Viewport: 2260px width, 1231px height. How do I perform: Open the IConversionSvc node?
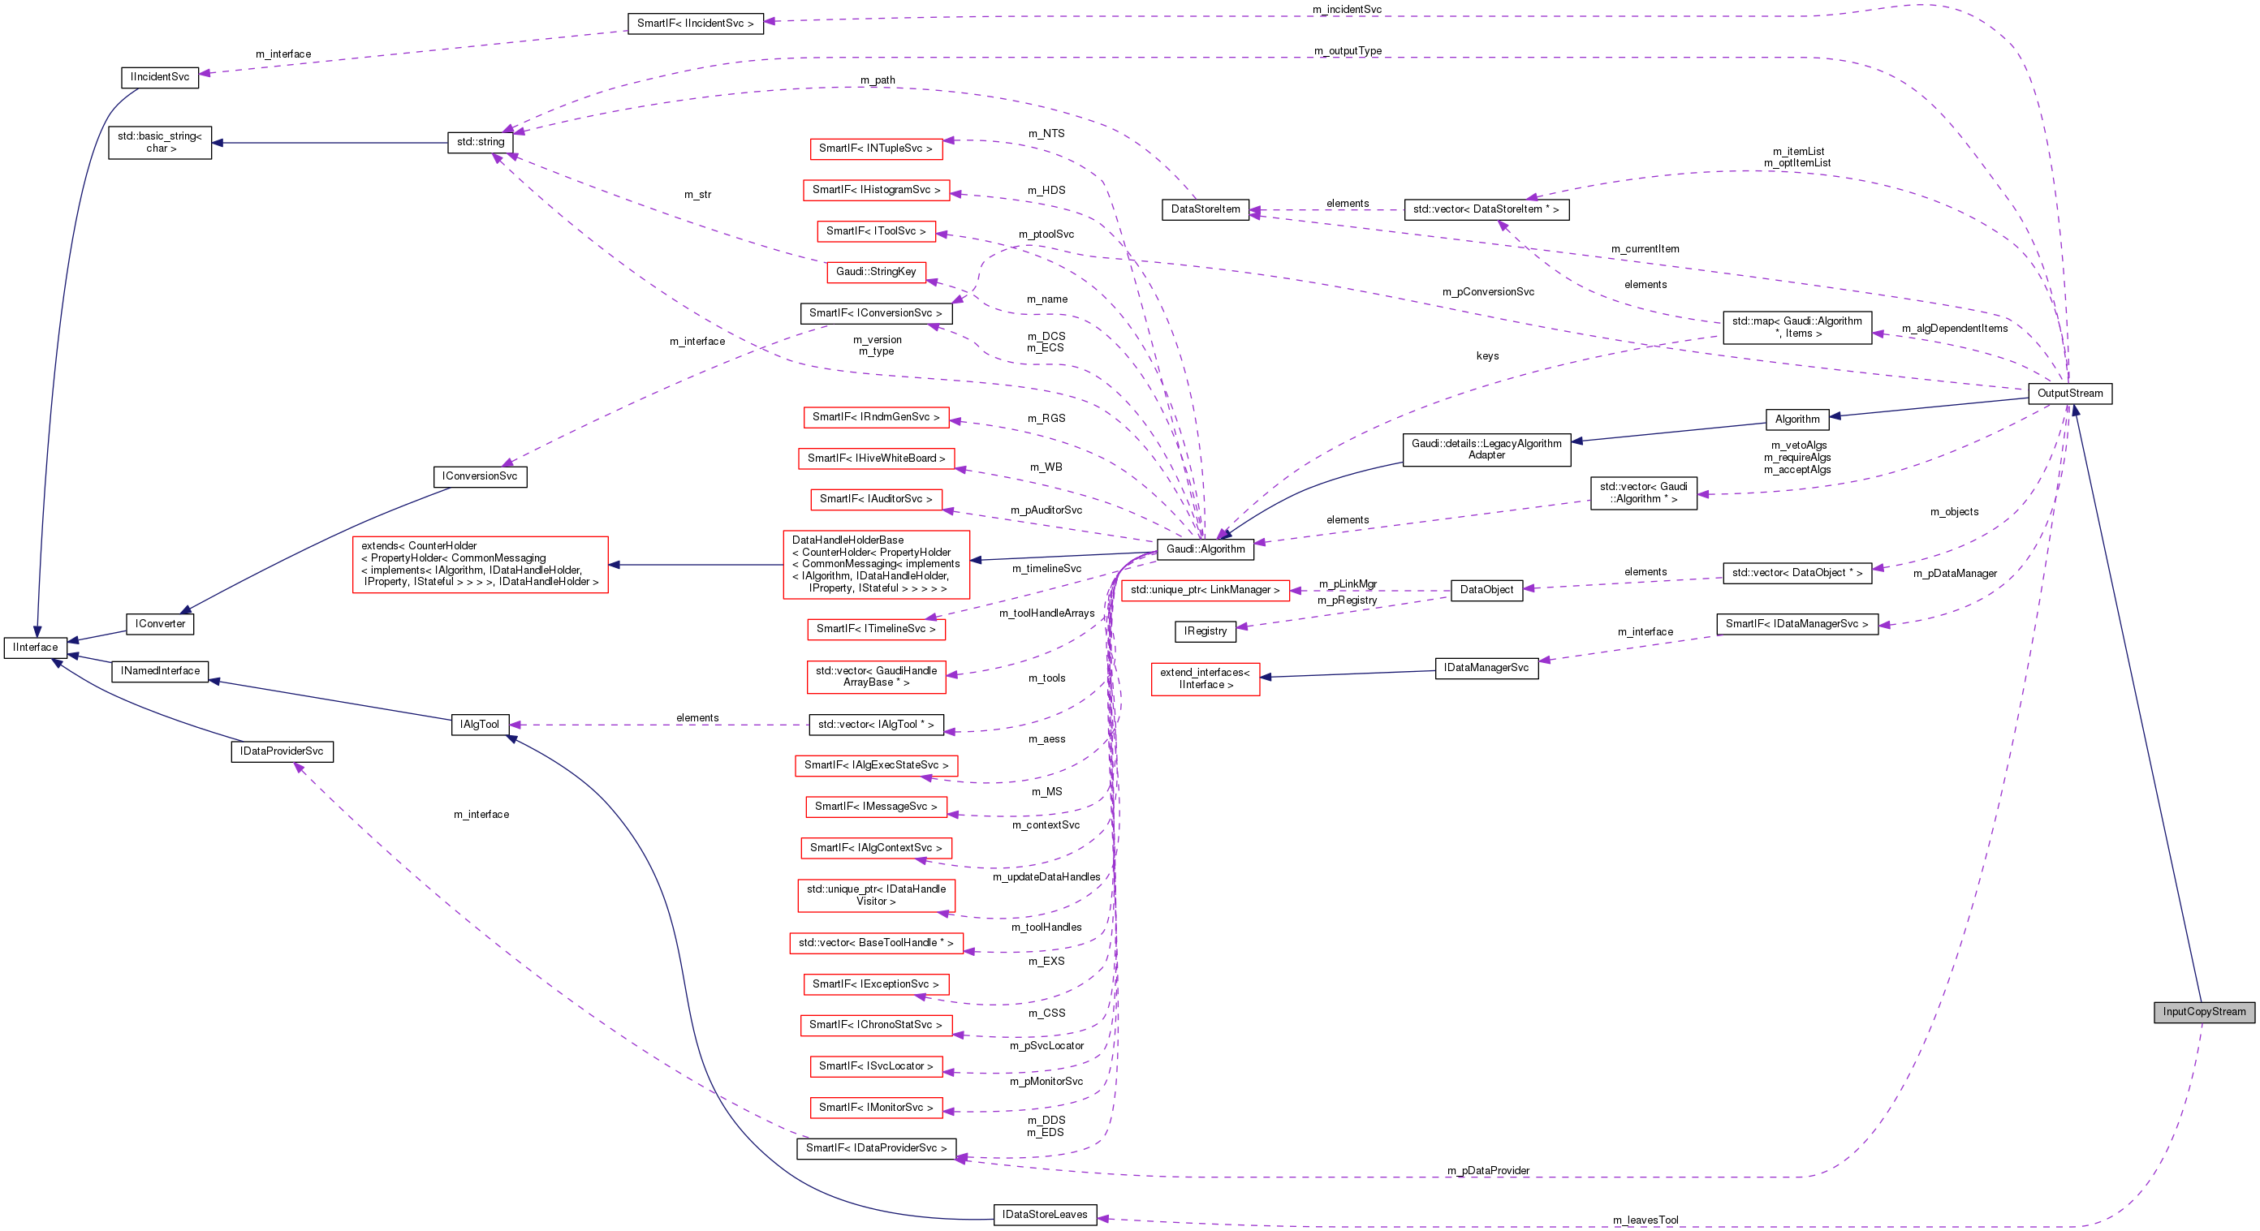pyautogui.click(x=480, y=476)
